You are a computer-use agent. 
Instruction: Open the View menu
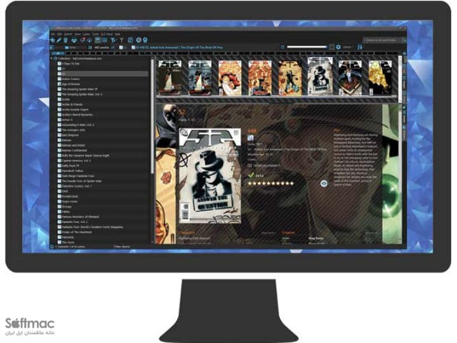tap(77, 34)
